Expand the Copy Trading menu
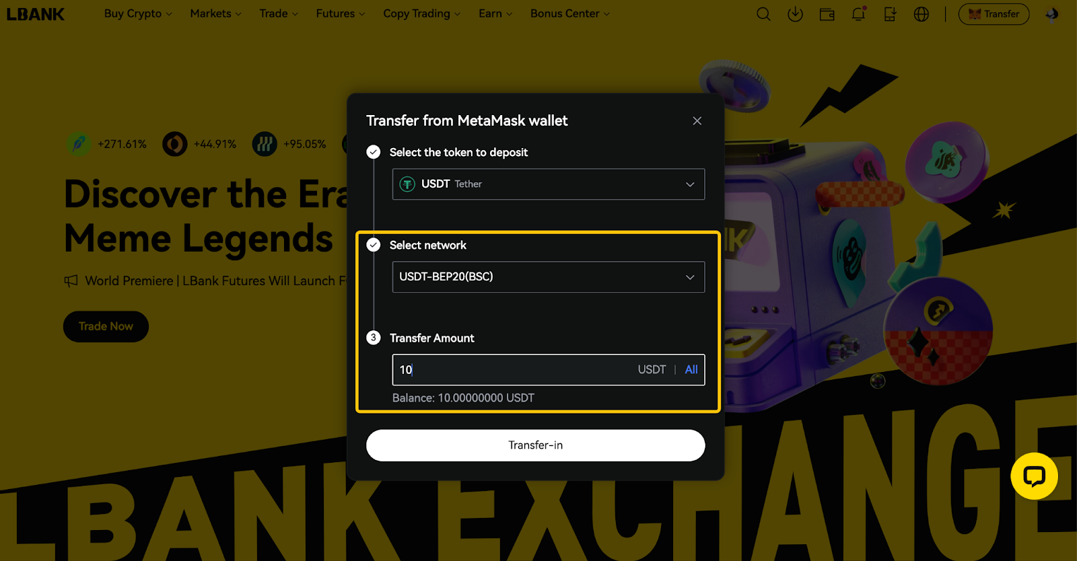The image size is (1077, 561). click(422, 13)
